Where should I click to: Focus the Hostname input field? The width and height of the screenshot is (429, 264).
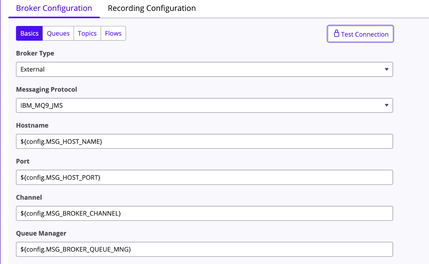click(x=204, y=141)
